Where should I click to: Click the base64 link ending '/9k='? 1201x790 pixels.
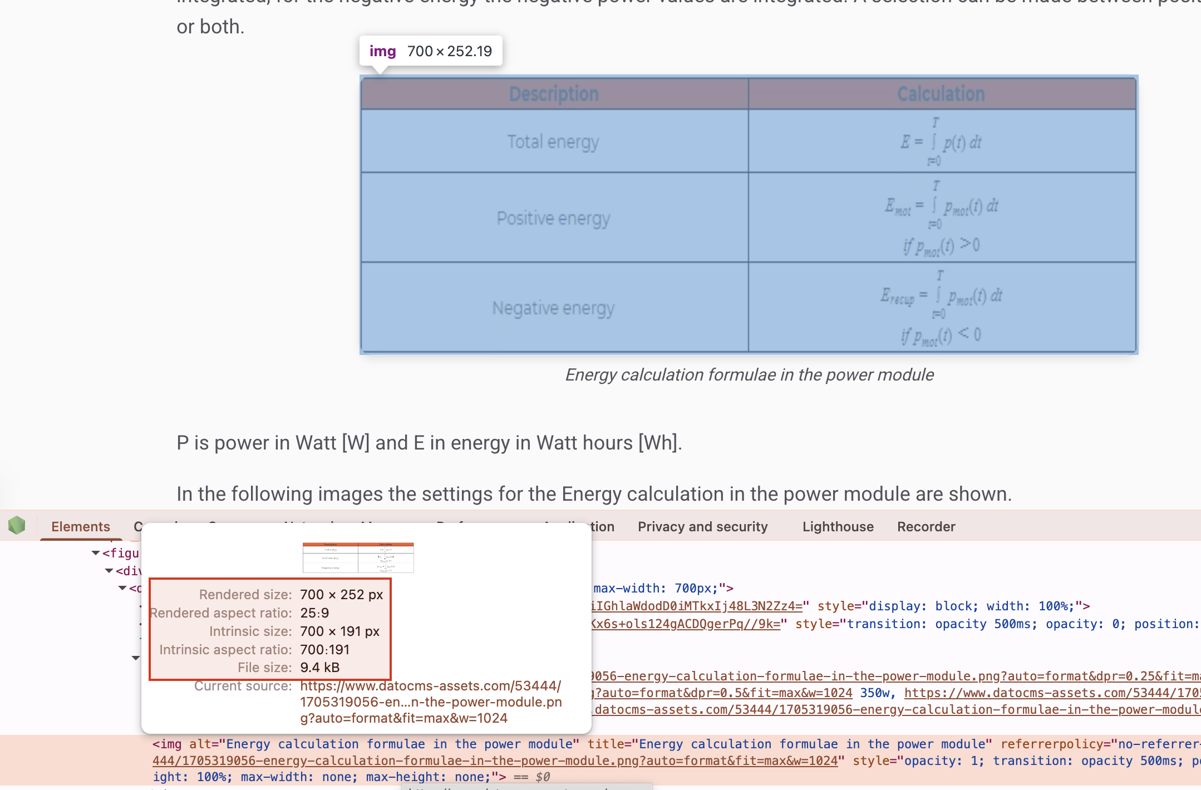(685, 624)
